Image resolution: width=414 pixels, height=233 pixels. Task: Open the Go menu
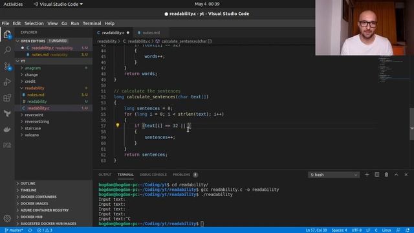[x=64, y=23]
